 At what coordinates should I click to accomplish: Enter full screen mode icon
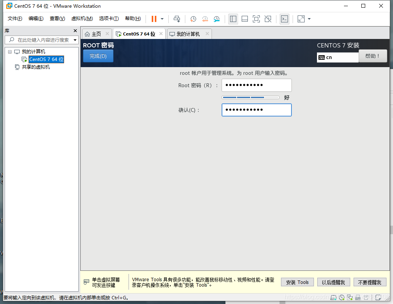click(x=256, y=19)
